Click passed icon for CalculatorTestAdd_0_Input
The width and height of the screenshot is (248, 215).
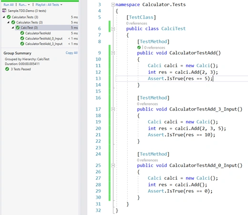tap(22, 39)
